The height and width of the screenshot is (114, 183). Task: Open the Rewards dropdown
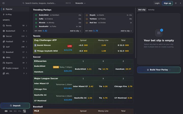[x=80, y=3]
